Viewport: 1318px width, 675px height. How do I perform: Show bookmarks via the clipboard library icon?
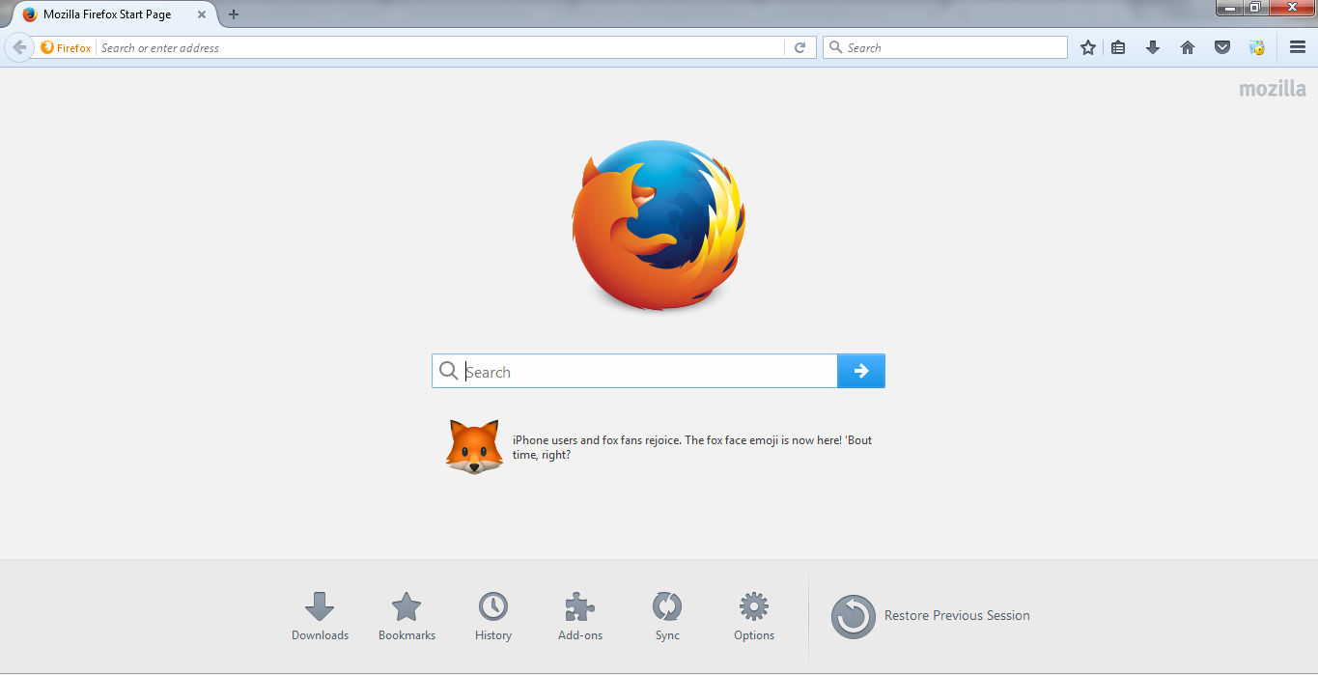click(1117, 46)
